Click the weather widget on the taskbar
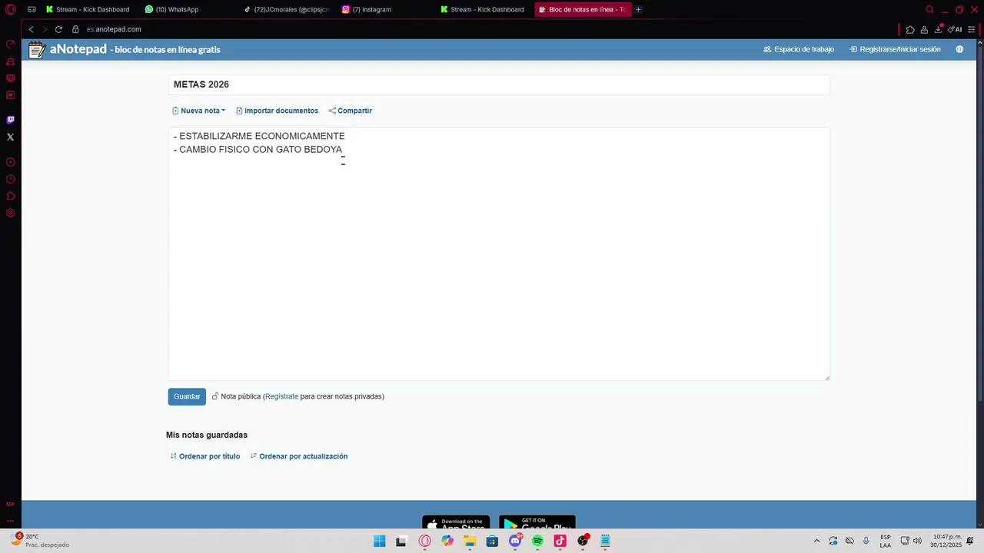This screenshot has height=553, width=984. [x=40, y=541]
